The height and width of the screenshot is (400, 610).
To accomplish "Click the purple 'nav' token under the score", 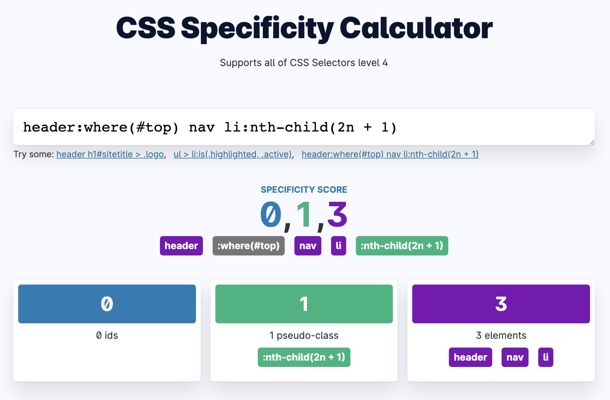I will point(308,246).
